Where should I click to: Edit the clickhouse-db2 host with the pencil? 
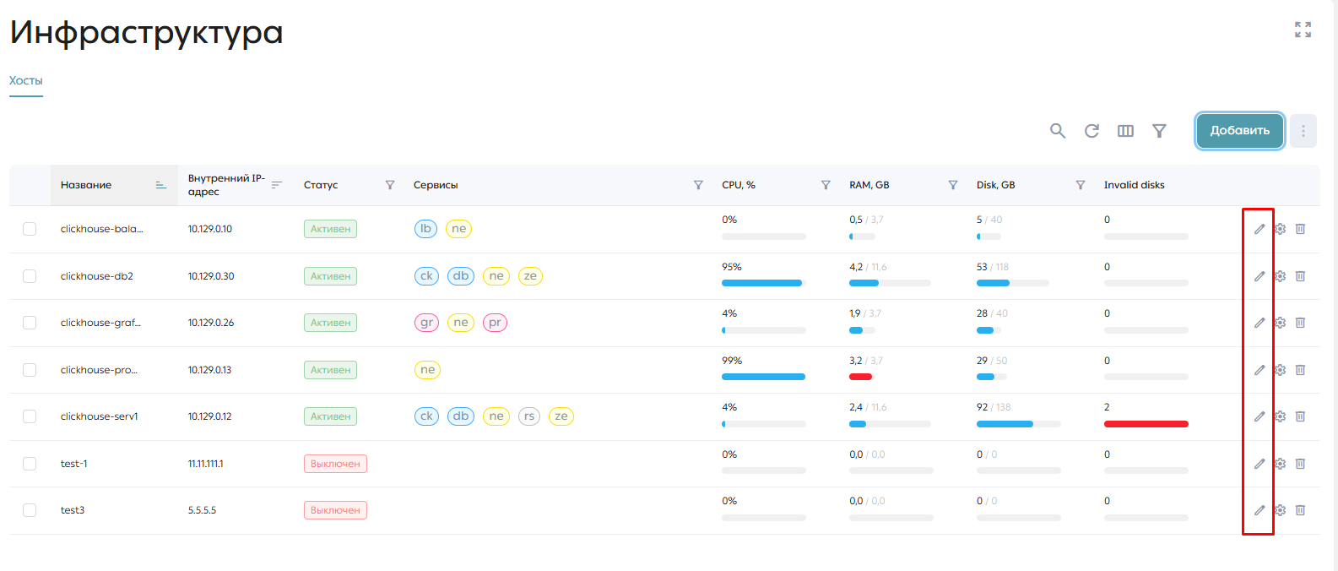tap(1259, 276)
